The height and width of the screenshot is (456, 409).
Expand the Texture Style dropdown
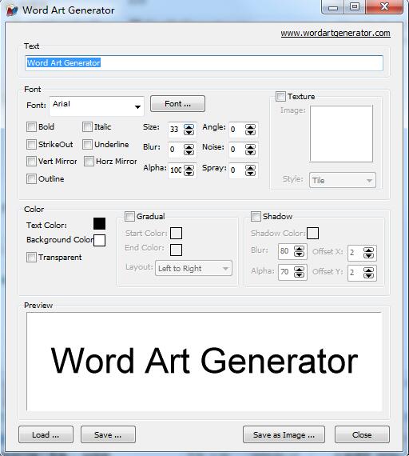tap(343, 180)
